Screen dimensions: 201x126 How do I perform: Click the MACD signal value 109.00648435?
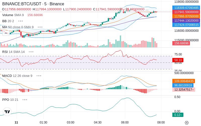184,81
